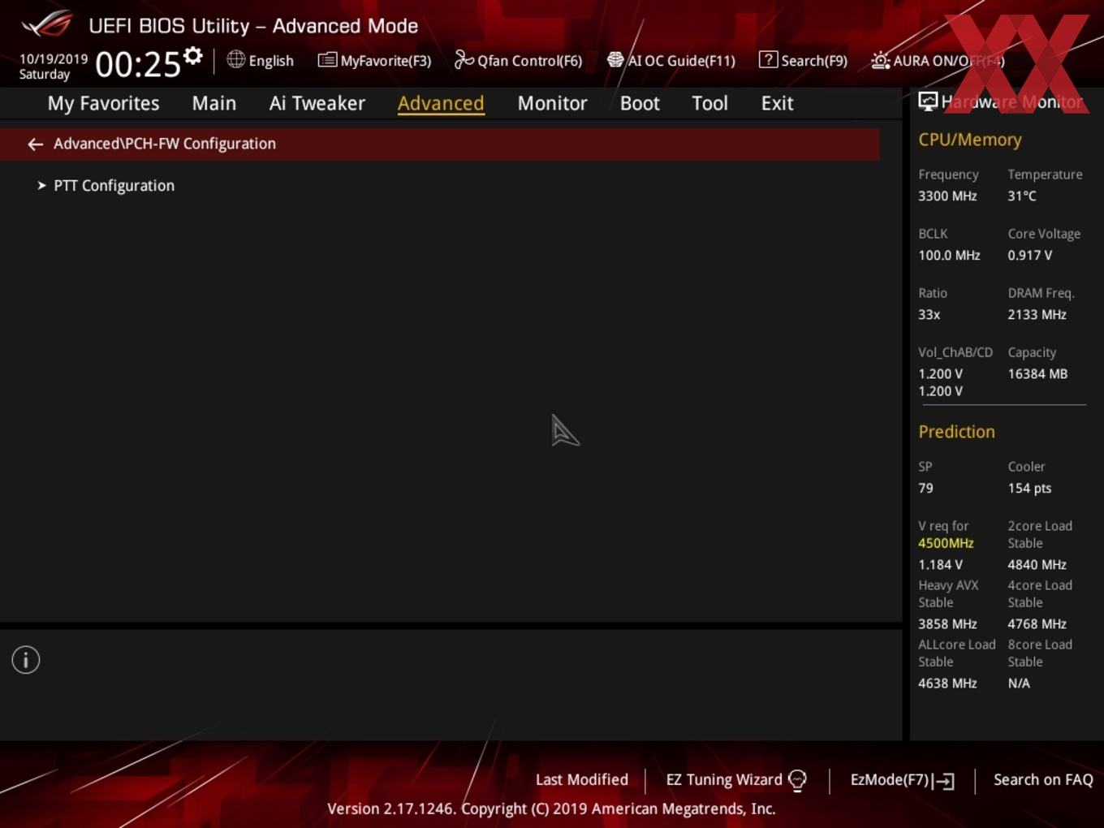Image resolution: width=1104 pixels, height=828 pixels.
Task: Click the 33x ratio value
Action: coord(929,315)
